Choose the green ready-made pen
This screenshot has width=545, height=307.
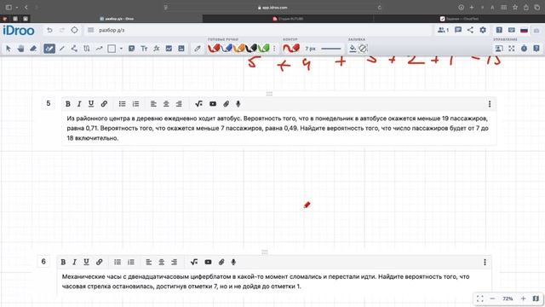(263, 48)
